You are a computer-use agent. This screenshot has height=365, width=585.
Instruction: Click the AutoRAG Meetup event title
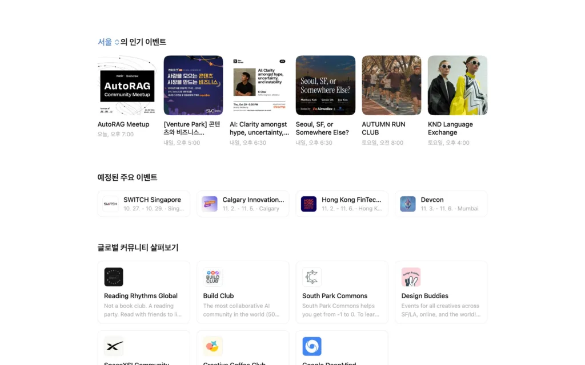pyautogui.click(x=123, y=124)
